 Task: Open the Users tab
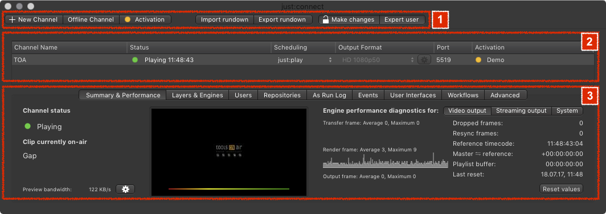click(x=243, y=95)
